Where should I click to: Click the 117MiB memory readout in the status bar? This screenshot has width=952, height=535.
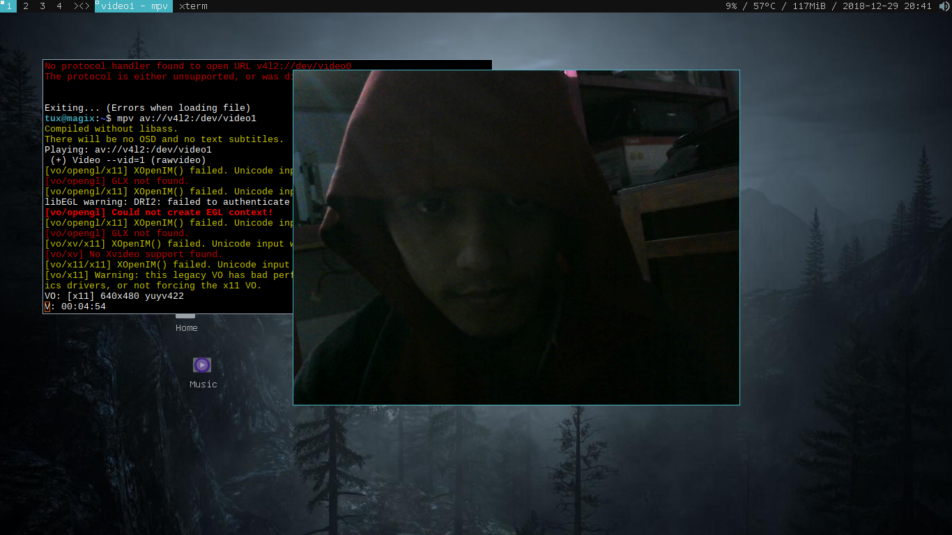(809, 6)
